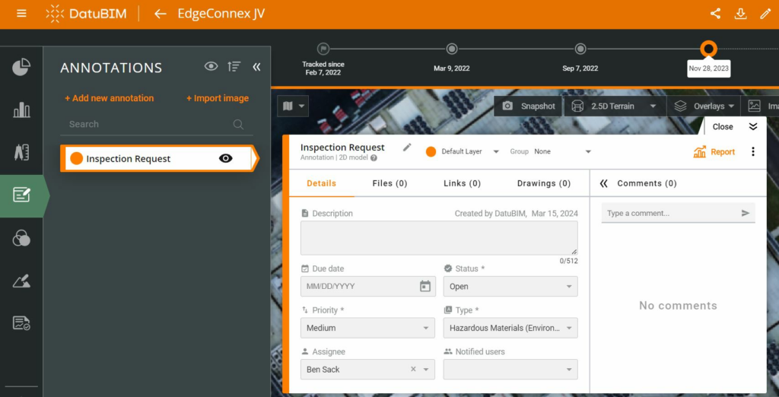Click the orange Default Layer color dot

(x=431, y=151)
